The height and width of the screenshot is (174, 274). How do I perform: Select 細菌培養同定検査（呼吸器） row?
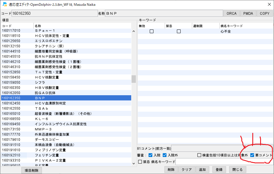(66, 51)
